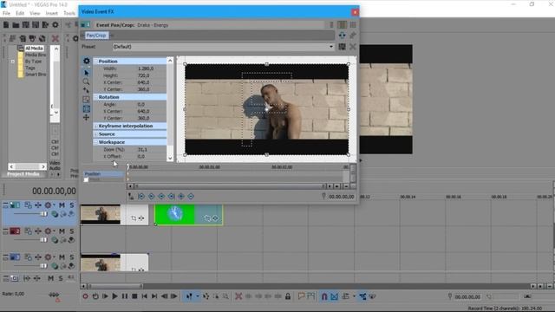
Task: Open the Plug-In Chain icon in Video Event FX
Action: click(x=342, y=35)
